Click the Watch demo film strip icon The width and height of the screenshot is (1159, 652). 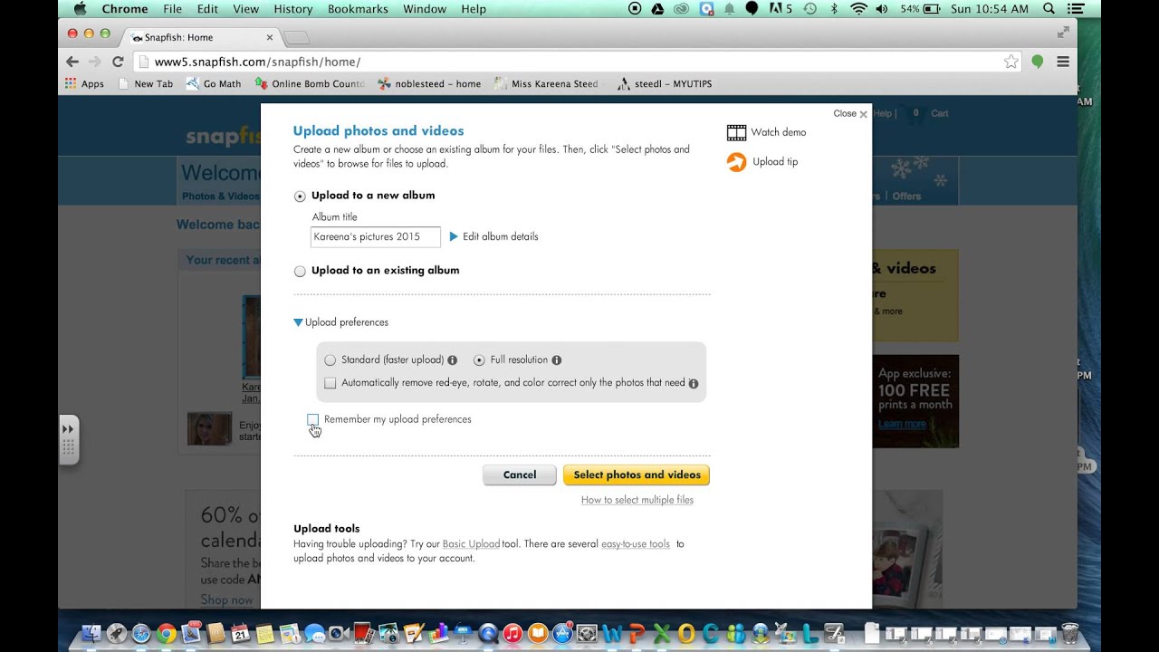coord(736,132)
